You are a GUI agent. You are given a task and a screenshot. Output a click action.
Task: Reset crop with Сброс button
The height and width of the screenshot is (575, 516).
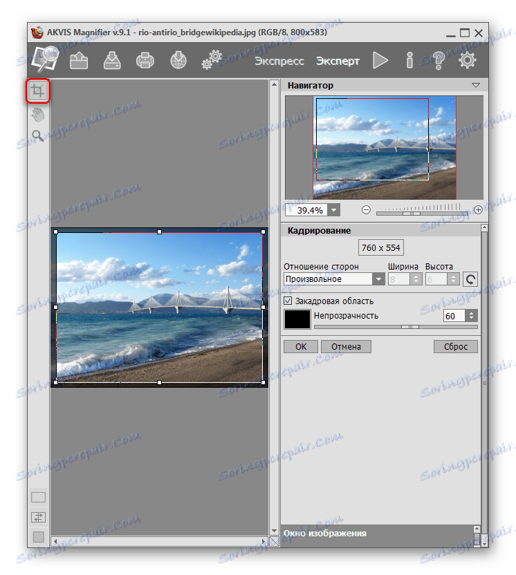pyautogui.click(x=456, y=346)
